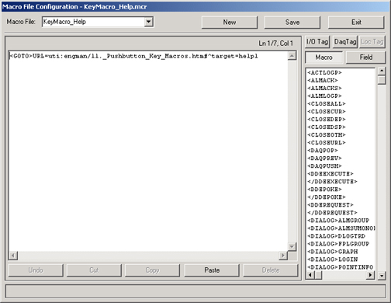
Task: Switch to the DaqTag tab
Action: point(345,42)
